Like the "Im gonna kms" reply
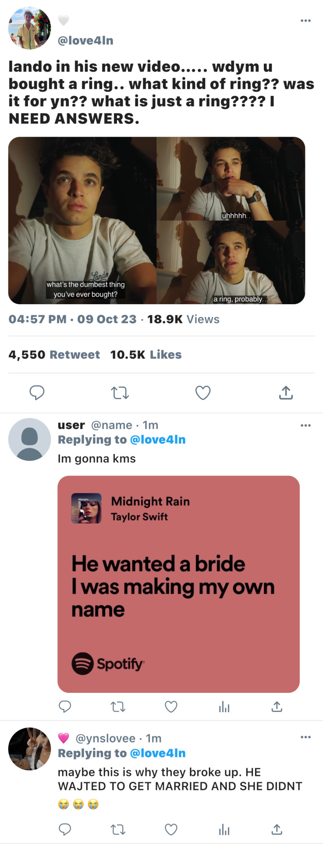The height and width of the screenshot is (844, 323). (x=171, y=706)
